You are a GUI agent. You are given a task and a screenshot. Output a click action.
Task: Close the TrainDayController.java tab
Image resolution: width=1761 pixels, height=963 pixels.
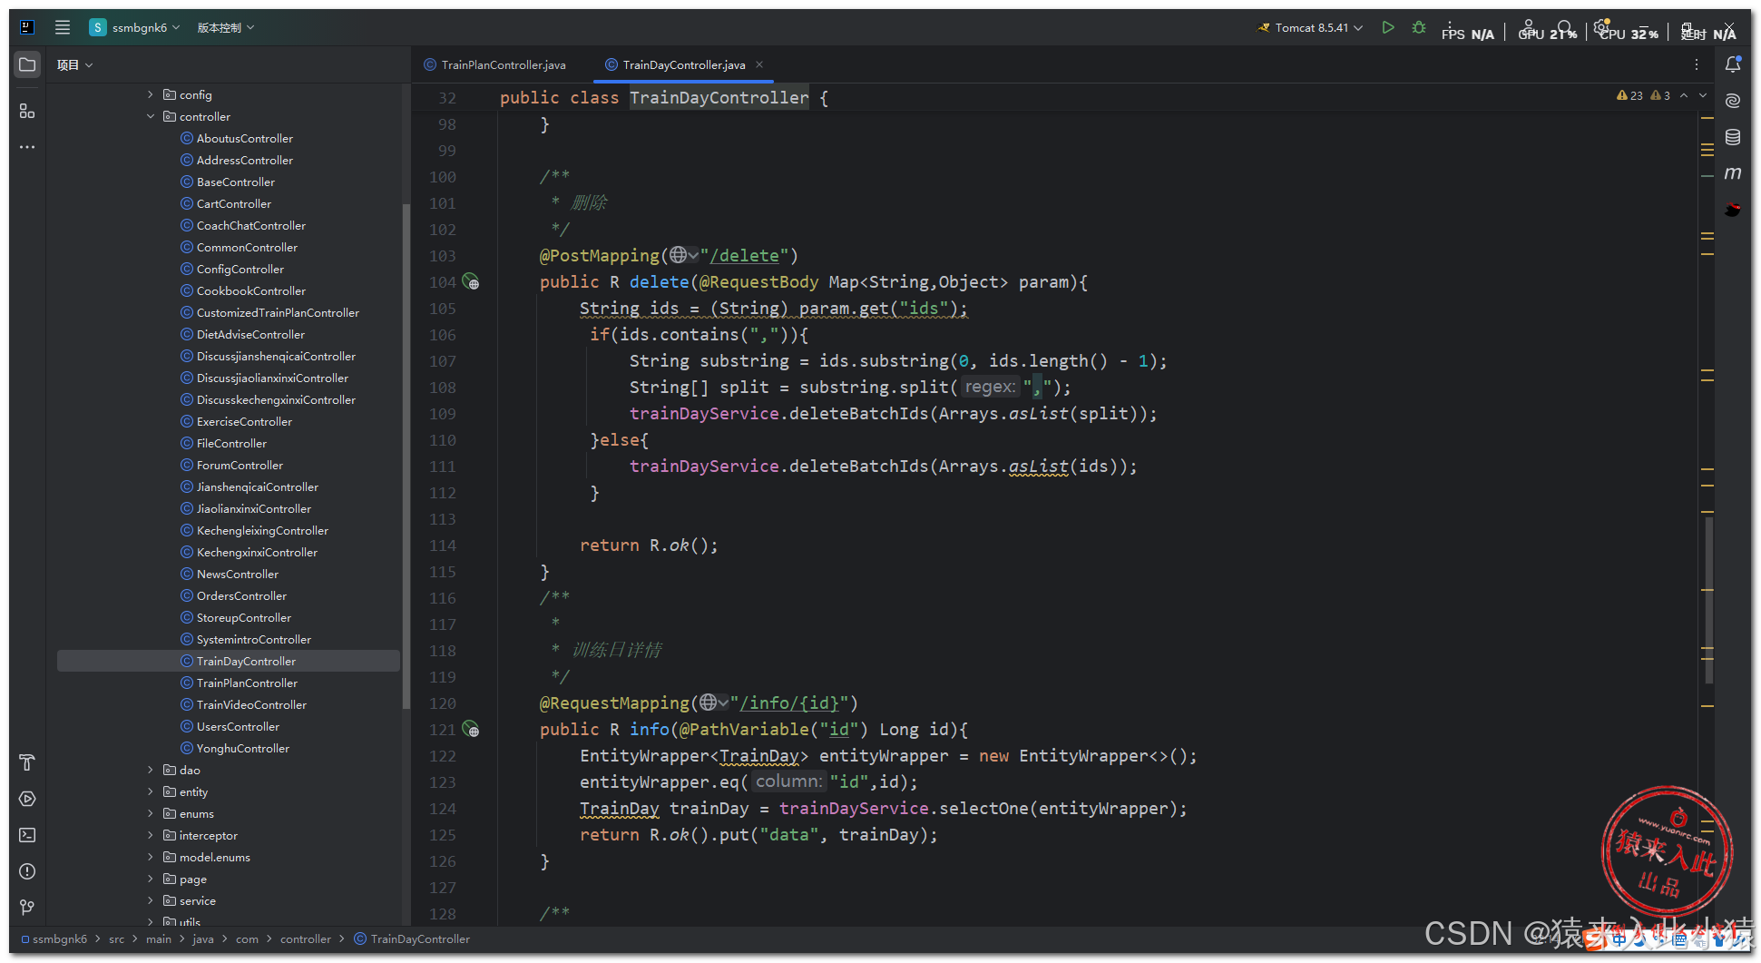pyautogui.click(x=759, y=64)
